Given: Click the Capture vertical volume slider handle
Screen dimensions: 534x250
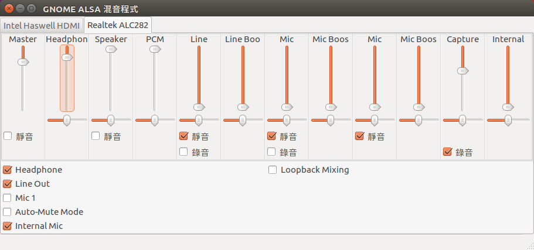Looking at the screenshot, I should (x=463, y=71).
